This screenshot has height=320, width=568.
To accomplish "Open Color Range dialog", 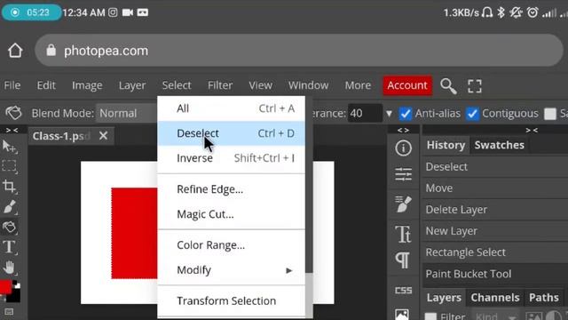I will (x=231, y=245).
